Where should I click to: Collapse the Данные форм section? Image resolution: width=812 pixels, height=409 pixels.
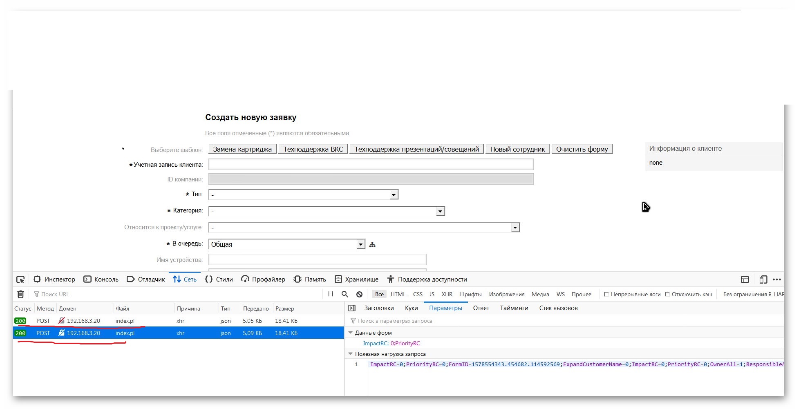click(x=350, y=333)
